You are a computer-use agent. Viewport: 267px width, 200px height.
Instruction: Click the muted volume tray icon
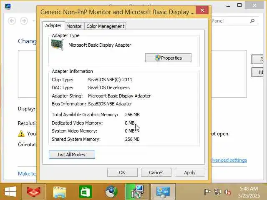227,192
